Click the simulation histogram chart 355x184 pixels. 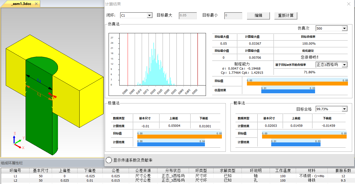157,64
